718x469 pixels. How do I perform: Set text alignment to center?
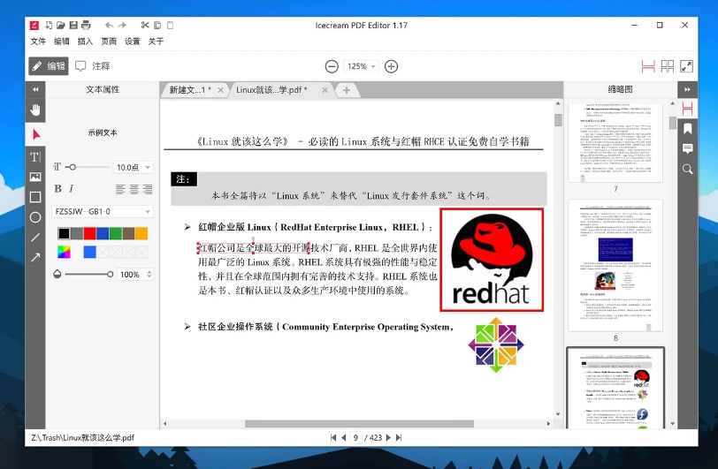coord(134,189)
